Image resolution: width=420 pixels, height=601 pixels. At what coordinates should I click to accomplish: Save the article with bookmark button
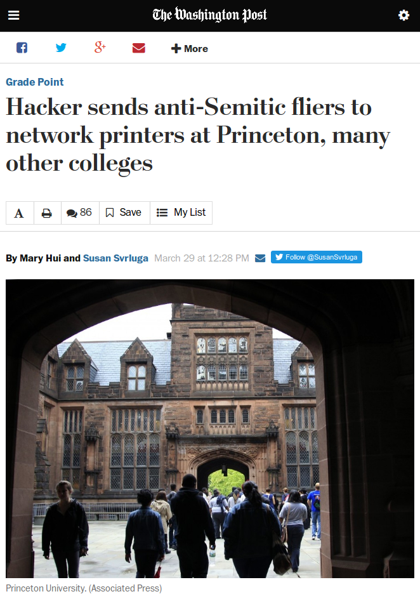(124, 213)
